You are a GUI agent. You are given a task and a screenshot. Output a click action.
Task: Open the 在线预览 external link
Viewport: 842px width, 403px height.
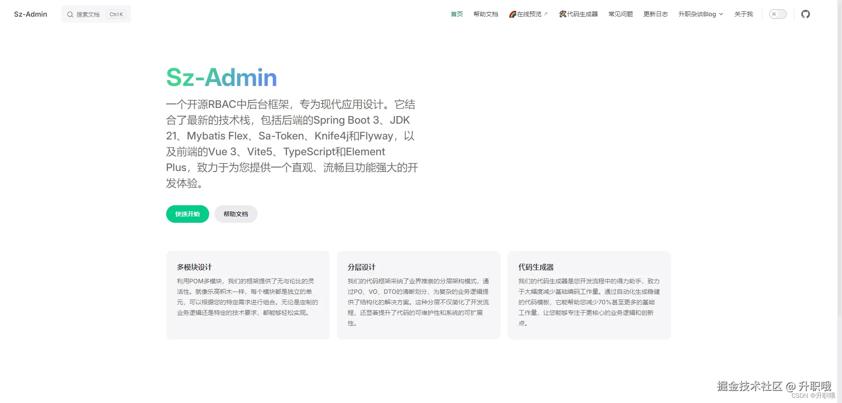(x=528, y=14)
